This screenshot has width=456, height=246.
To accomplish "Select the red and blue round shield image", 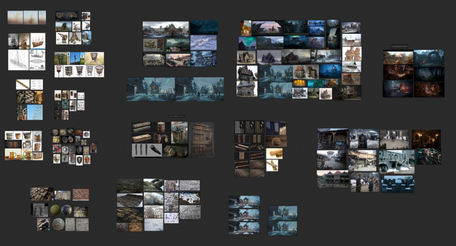I will click(x=57, y=149).
